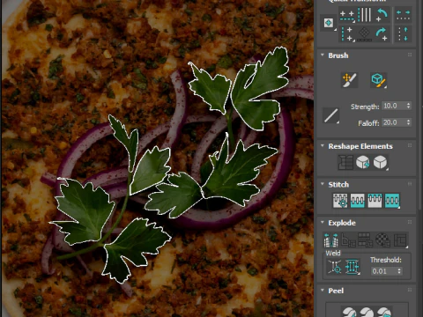This screenshot has width=423, height=317.
Task: Click the Break icon in Explode
Action: click(330, 240)
